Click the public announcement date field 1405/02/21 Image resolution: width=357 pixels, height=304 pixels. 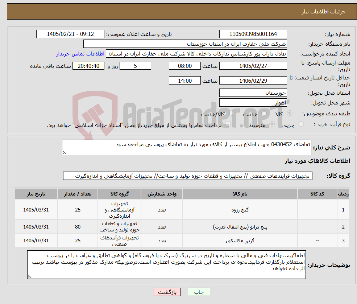(70, 34)
